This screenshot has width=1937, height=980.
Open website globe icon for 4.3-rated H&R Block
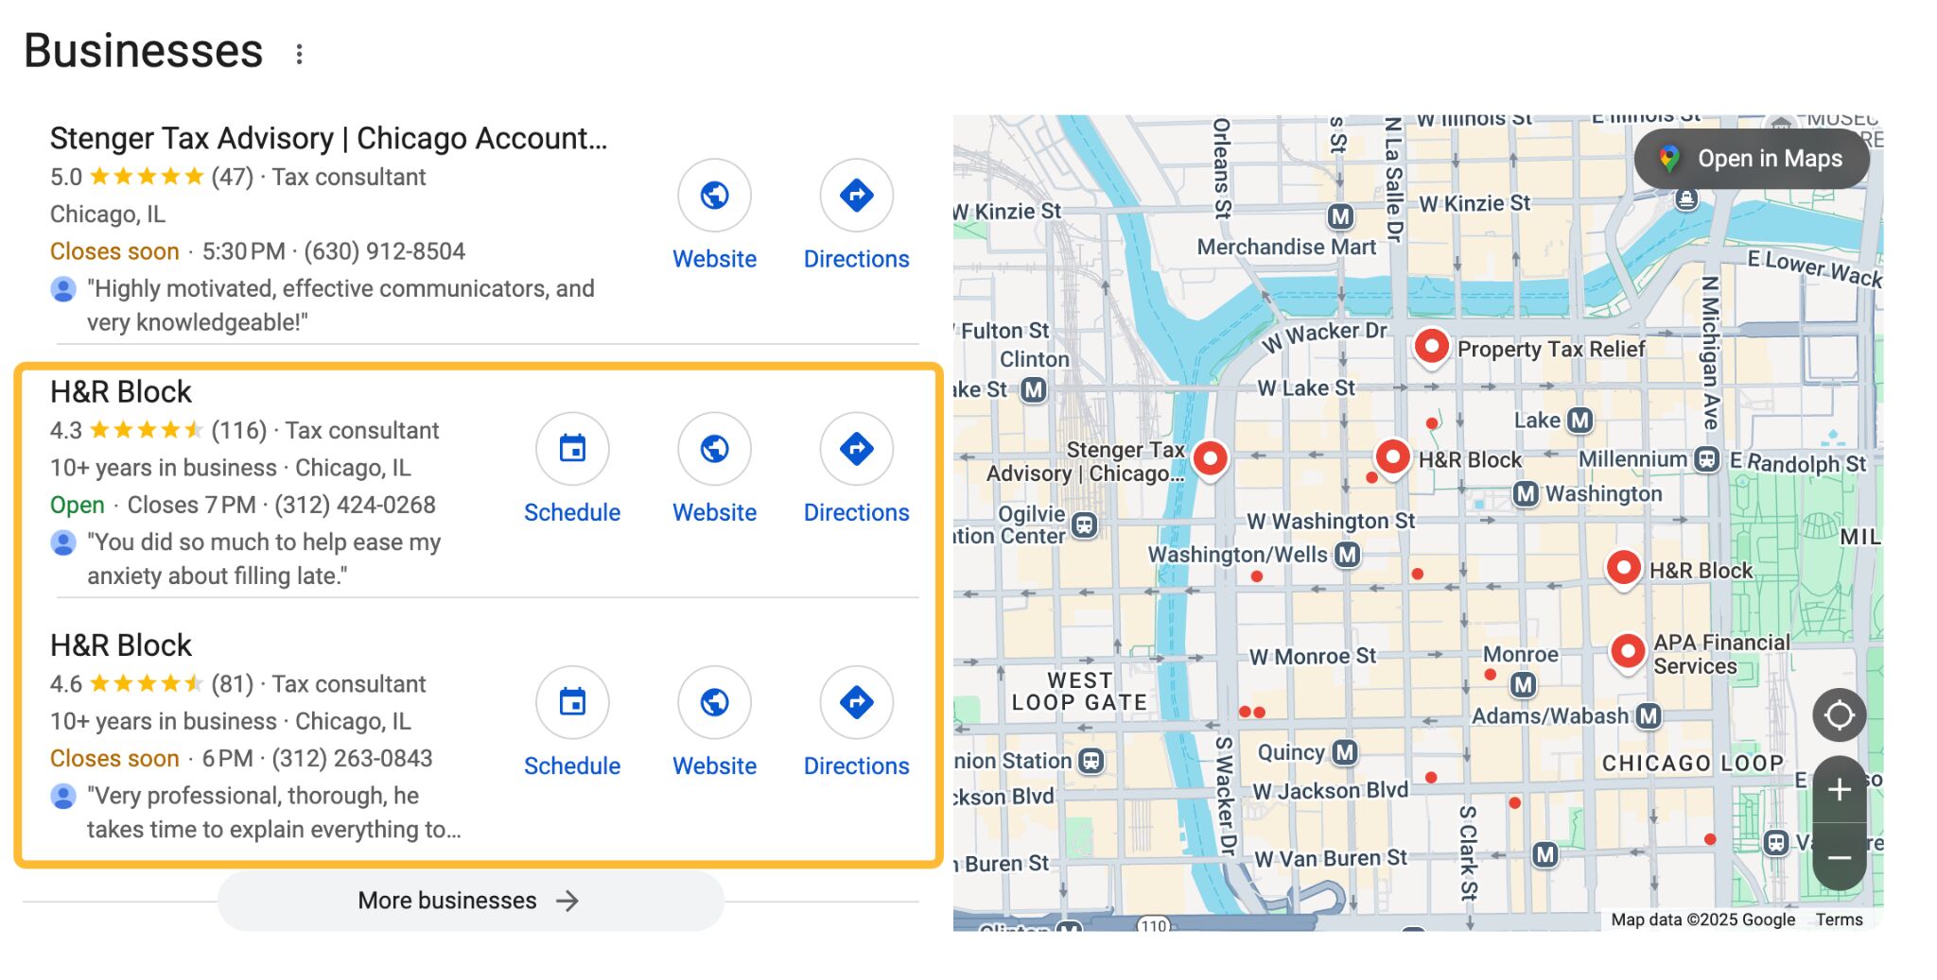pos(714,449)
